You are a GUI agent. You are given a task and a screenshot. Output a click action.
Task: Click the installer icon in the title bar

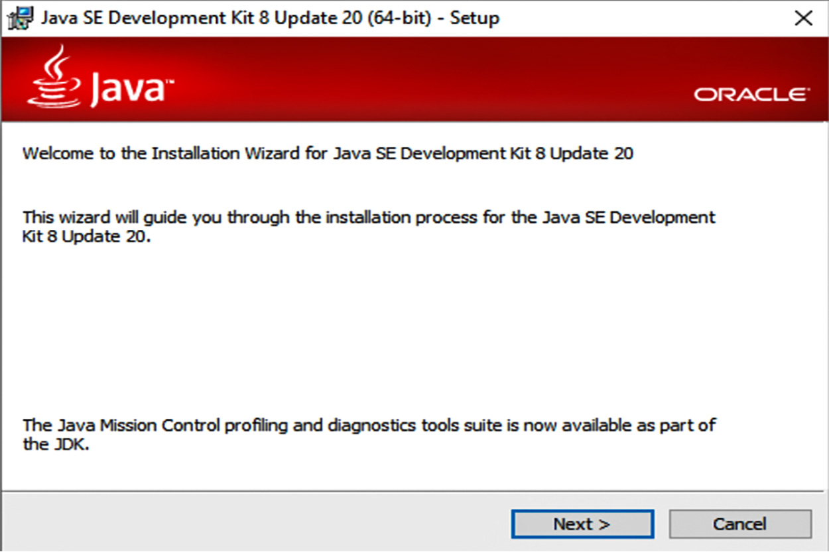point(21,18)
